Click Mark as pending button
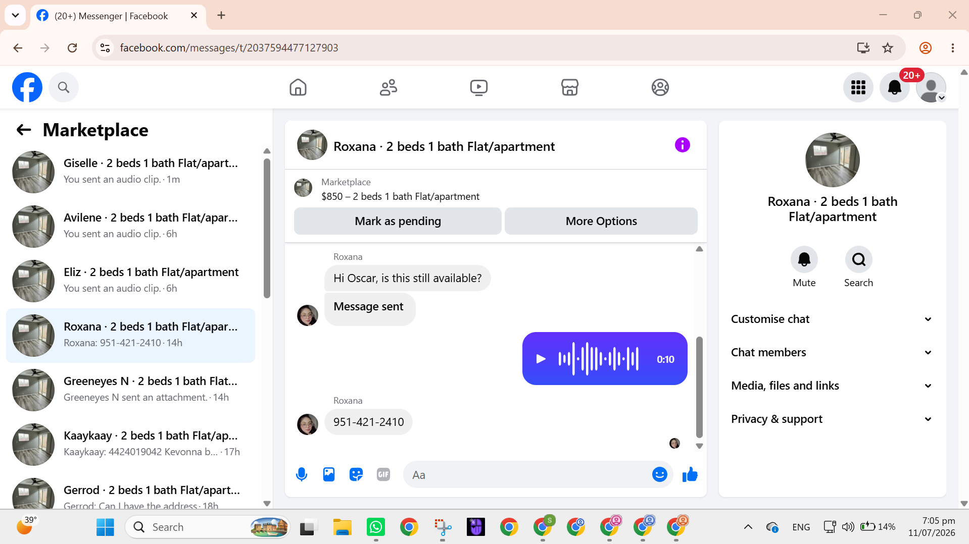 [x=398, y=221]
